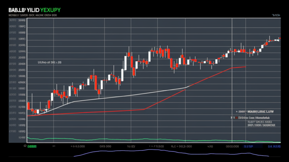
Task: Click the blue-highlighted time label on bottom axis
Action: tap(248, 146)
